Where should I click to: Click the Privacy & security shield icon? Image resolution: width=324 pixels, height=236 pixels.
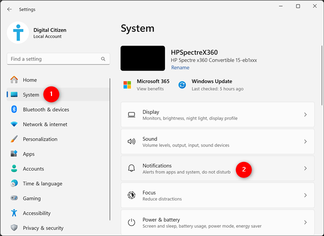(14, 227)
